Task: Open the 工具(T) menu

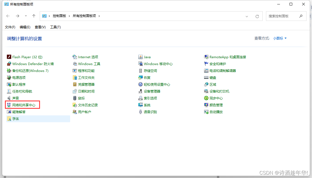Action: [55, 27]
